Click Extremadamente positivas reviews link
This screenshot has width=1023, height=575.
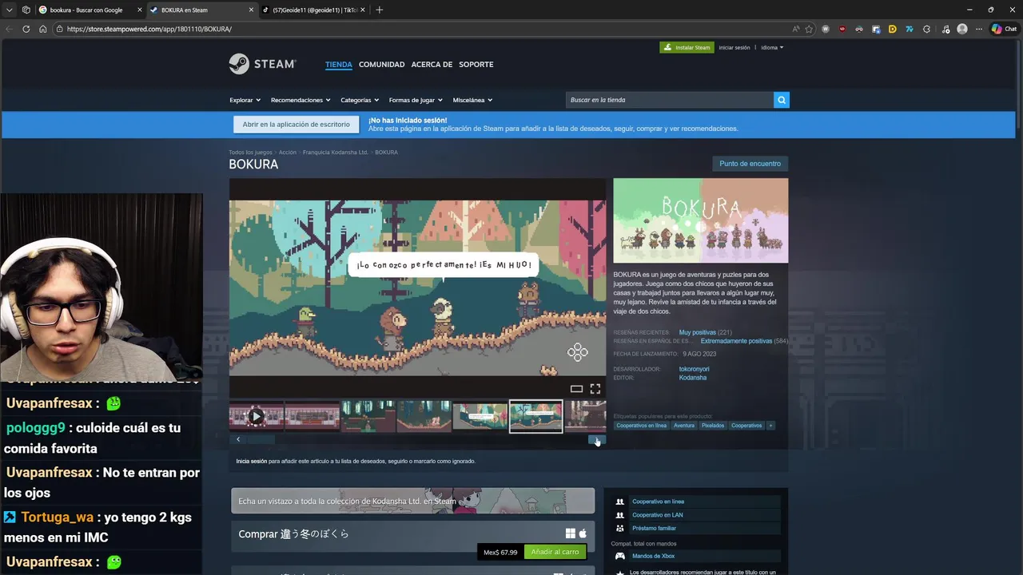pos(736,341)
